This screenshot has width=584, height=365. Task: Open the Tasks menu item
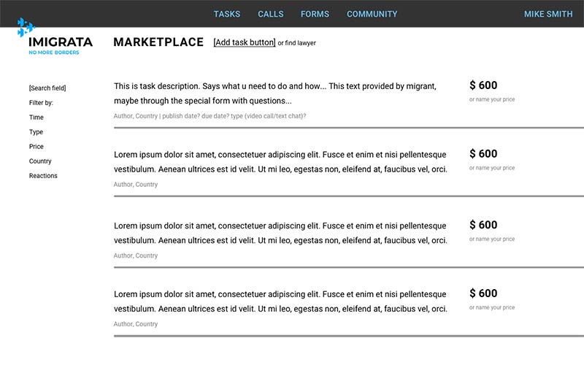click(x=227, y=14)
